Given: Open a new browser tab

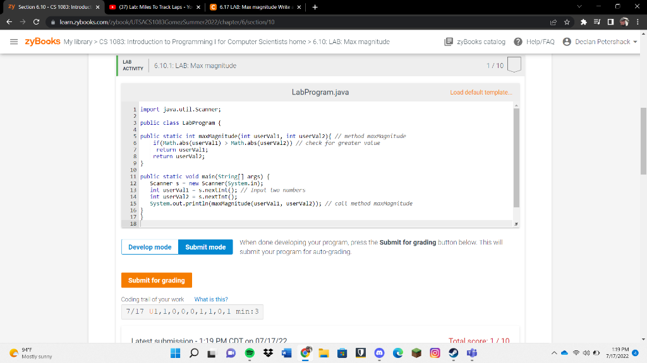Looking at the screenshot, I should (315, 7).
